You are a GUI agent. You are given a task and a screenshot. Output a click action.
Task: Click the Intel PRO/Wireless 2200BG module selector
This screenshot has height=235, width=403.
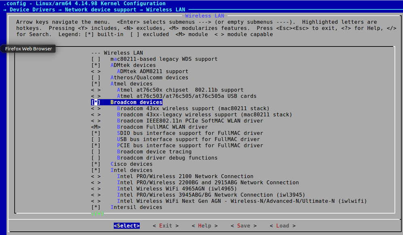[x=96, y=183]
